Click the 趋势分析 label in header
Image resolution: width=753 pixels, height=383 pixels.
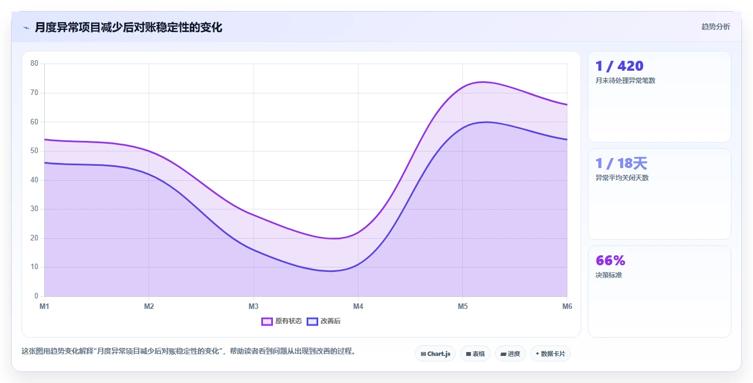click(715, 27)
